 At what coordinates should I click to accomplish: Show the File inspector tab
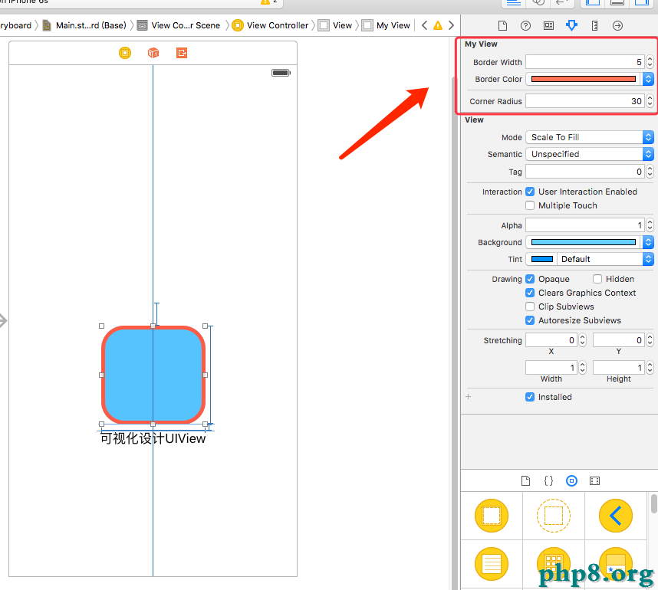(503, 25)
